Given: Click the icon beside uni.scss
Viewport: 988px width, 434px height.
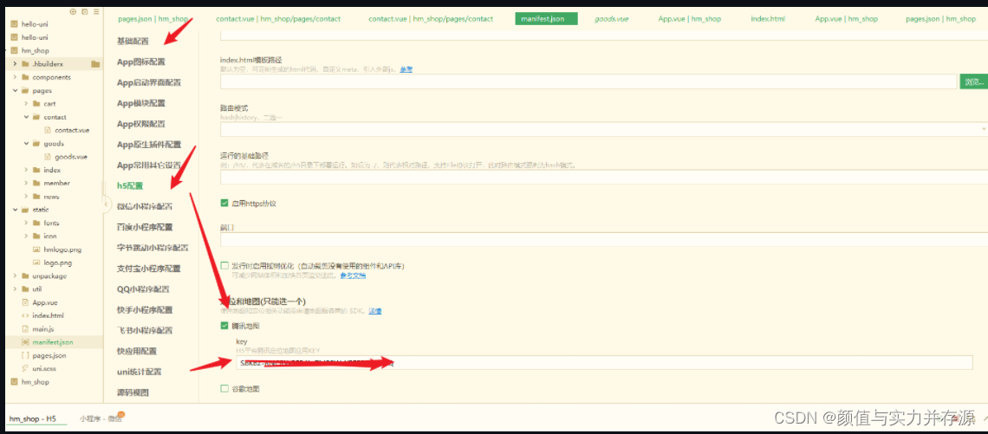Looking at the screenshot, I should 25,368.
